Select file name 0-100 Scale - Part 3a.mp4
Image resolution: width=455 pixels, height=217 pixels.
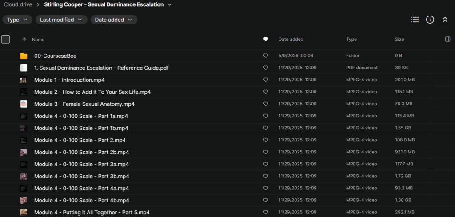pos(82,165)
